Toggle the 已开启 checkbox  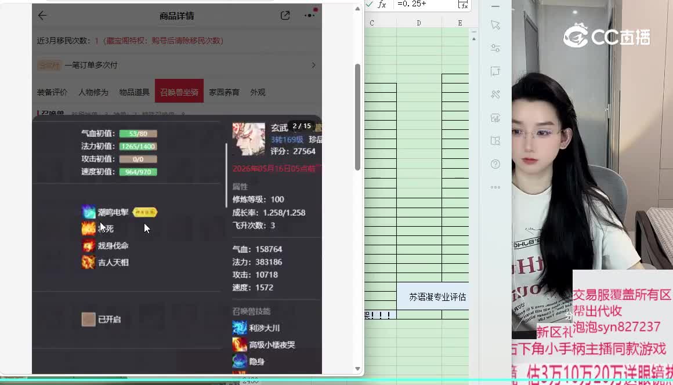tap(88, 319)
